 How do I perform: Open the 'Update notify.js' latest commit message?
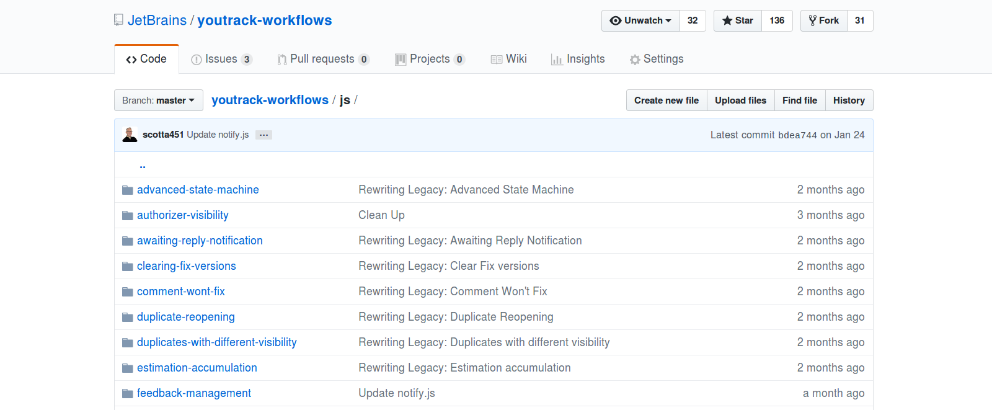[x=218, y=135]
